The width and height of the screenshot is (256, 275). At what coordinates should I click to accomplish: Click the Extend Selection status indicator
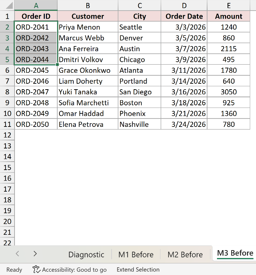point(138,270)
